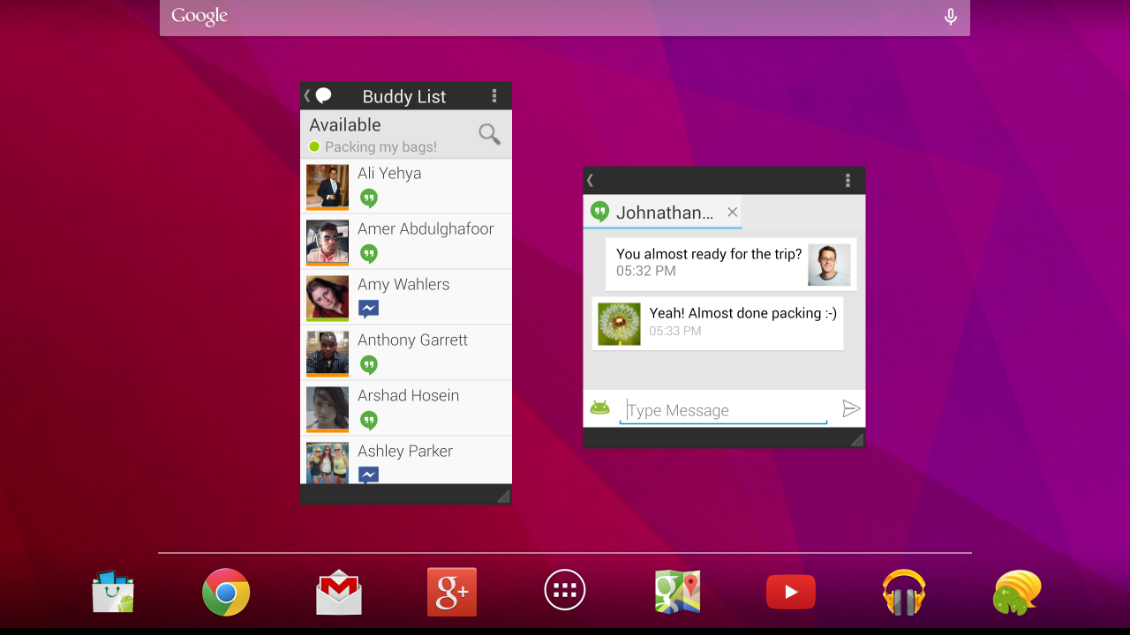
Task: Click the Buddy List resize handle
Action: pyautogui.click(x=502, y=496)
